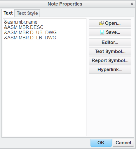The height and width of the screenshot is (149, 136).
Task: Cancel the Note Properties dialog
Action: click(x=123, y=143)
